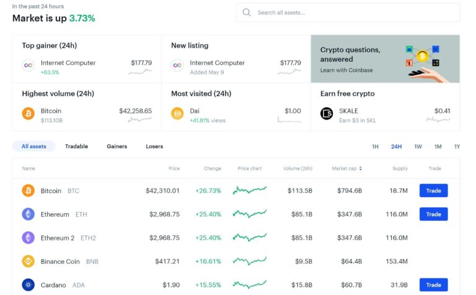Open Ethereum 2 price chart sparkline
Image resolution: width=476 pixels, height=295 pixels.
[250, 237]
